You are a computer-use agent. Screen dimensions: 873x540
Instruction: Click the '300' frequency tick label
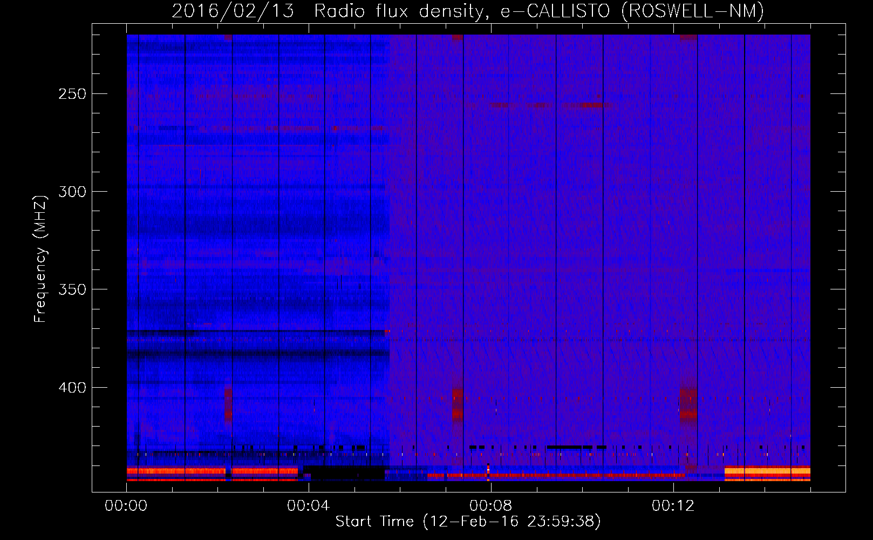click(x=72, y=192)
